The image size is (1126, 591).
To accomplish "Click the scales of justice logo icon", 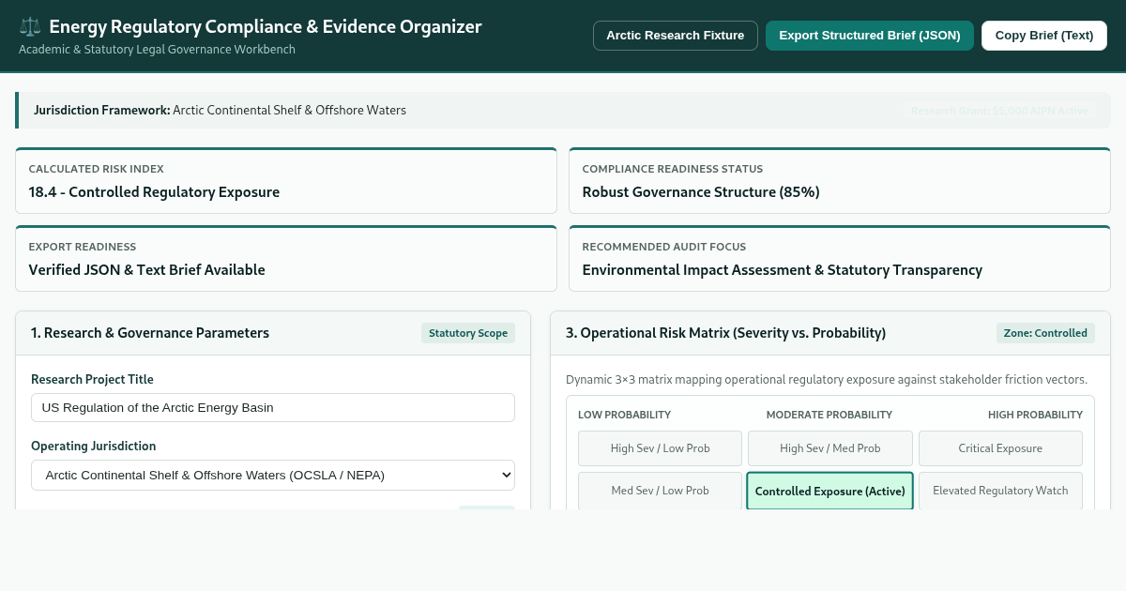I will coord(29,27).
